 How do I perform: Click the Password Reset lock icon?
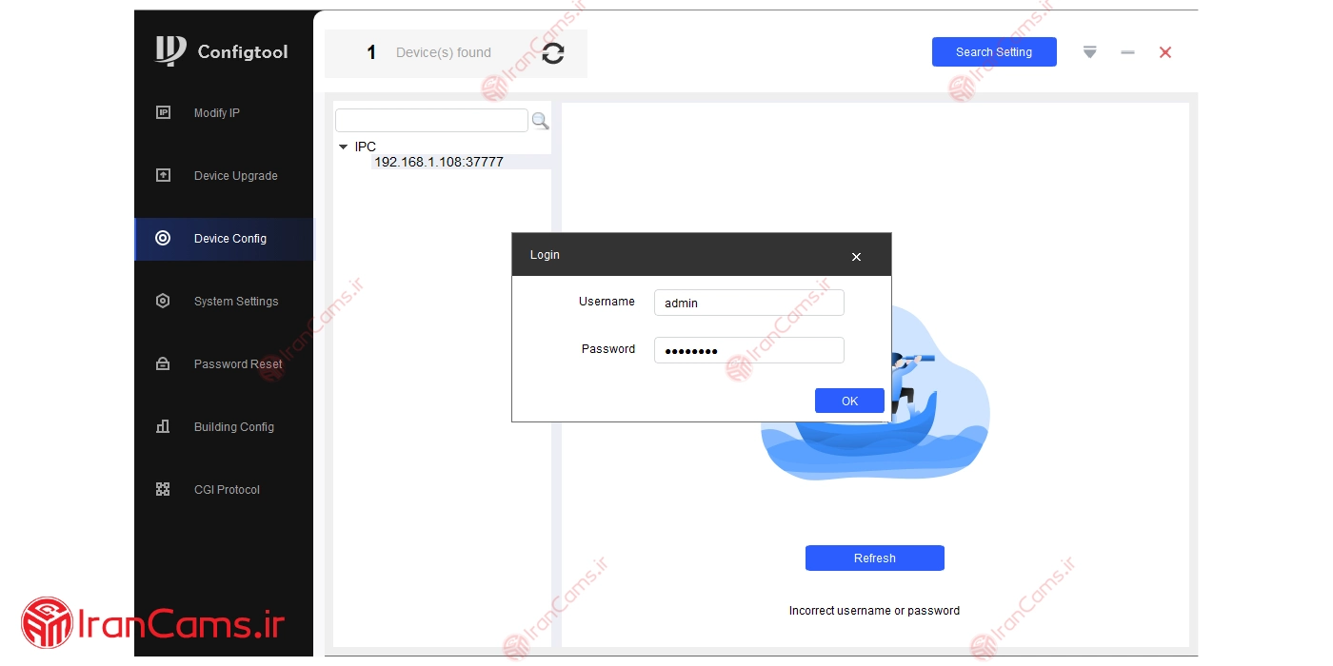coord(163,363)
